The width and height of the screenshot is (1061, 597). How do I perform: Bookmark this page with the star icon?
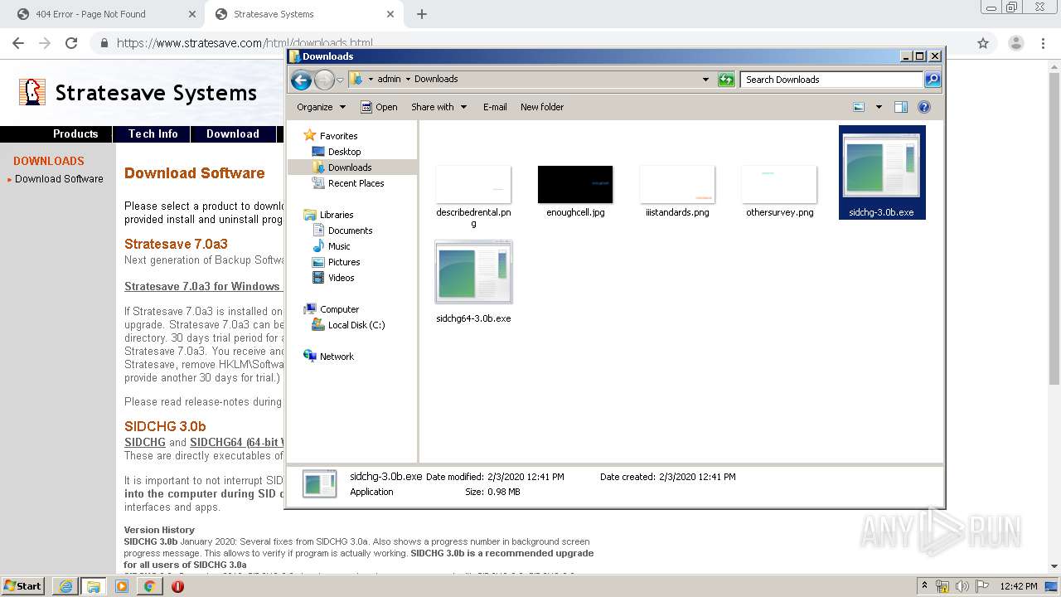(983, 43)
